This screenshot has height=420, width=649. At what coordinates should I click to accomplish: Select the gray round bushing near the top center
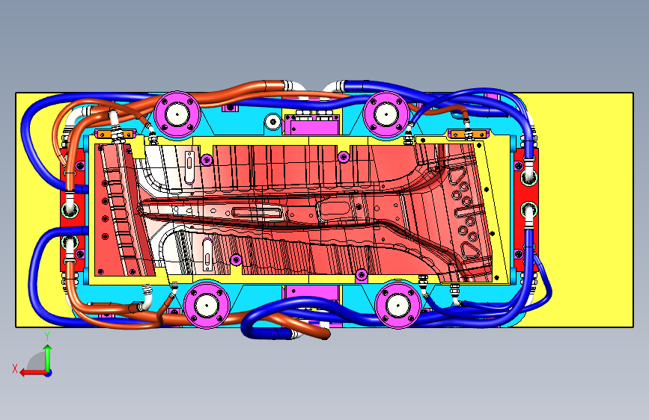(272, 122)
